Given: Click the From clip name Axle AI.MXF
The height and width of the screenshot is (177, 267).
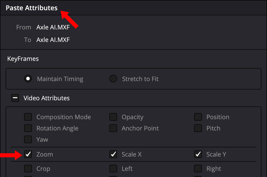Looking at the screenshot, I should (53, 27).
